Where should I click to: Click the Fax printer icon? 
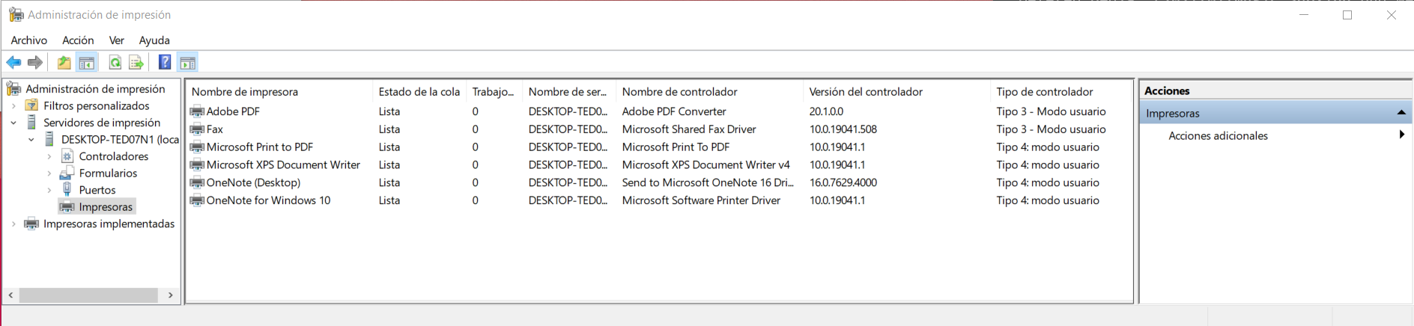[x=197, y=129]
